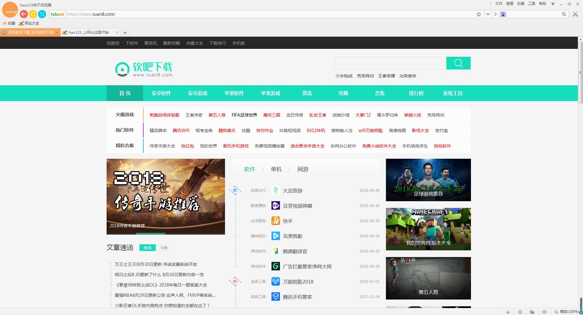Select 苹果游戏 in the green navigation bar
The image size is (583, 315).
click(271, 93)
